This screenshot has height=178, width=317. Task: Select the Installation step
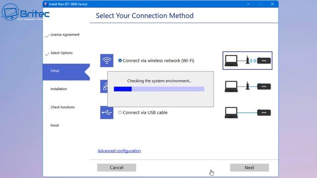(58, 89)
